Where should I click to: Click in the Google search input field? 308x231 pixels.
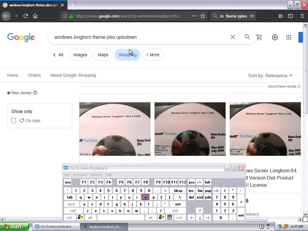point(140,37)
